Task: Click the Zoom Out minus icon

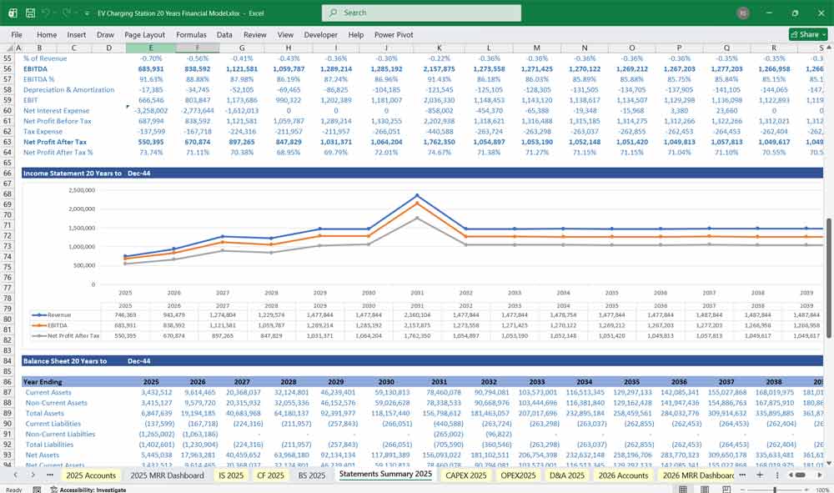Action: [742, 488]
